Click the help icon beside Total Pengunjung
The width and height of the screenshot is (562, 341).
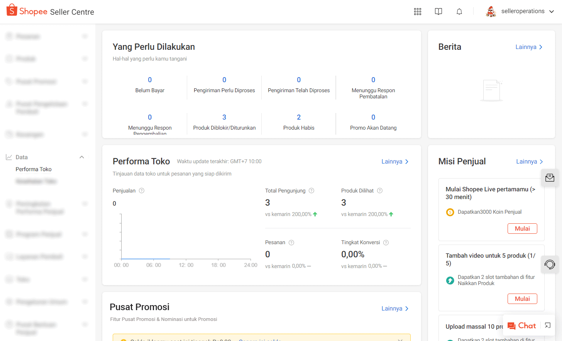[x=311, y=191]
